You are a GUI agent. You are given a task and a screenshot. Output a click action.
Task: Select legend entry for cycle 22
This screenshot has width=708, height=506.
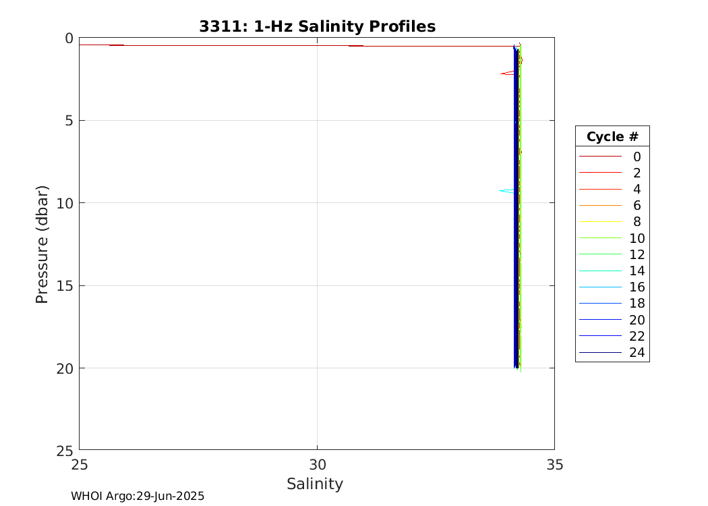612,336
